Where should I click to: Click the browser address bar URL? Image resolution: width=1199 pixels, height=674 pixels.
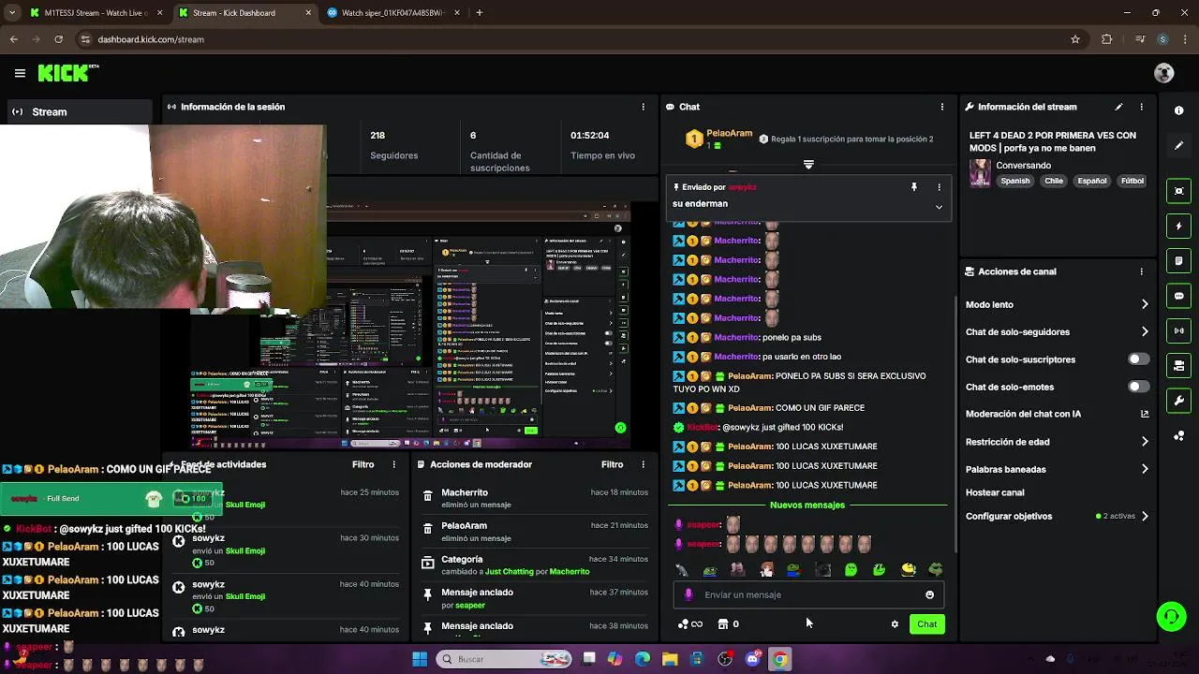pyautogui.click(x=151, y=39)
